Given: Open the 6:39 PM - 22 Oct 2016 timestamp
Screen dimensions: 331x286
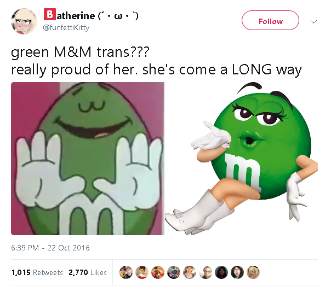Looking at the screenshot, I should [x=50, y=248].
